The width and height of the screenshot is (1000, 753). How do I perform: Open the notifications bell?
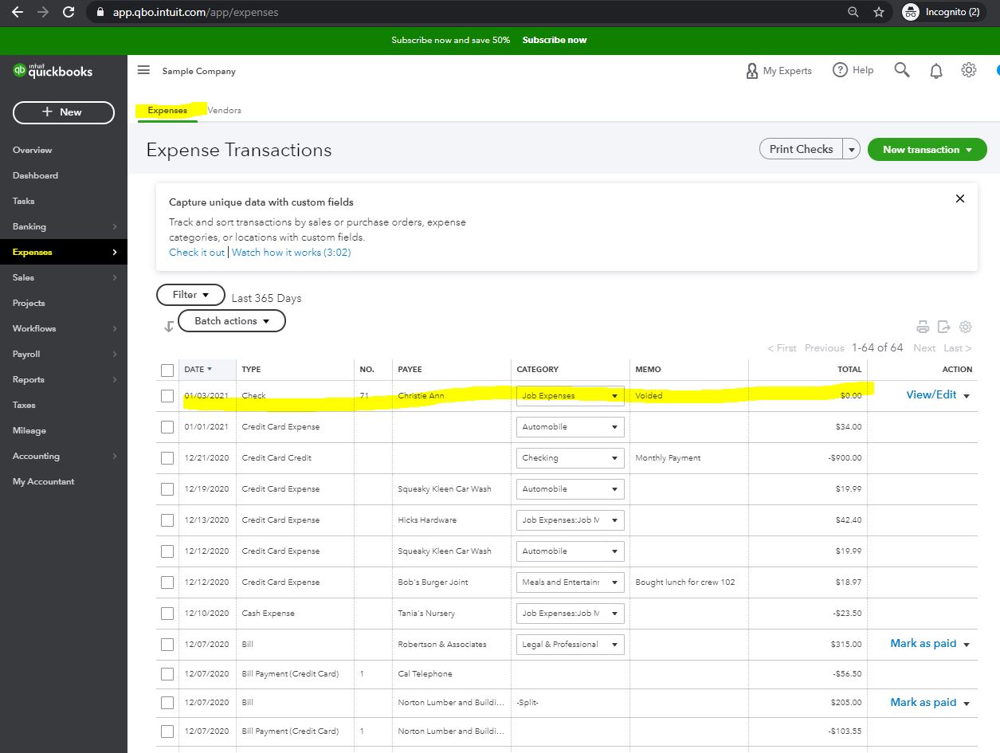click(x=935, y=70)
